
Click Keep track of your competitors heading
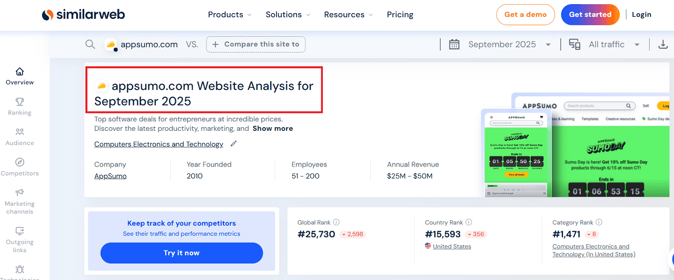[x=182, y=223]
